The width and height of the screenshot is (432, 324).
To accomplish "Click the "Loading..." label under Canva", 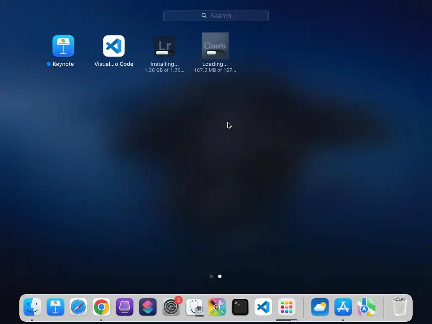I will (215, 64).
